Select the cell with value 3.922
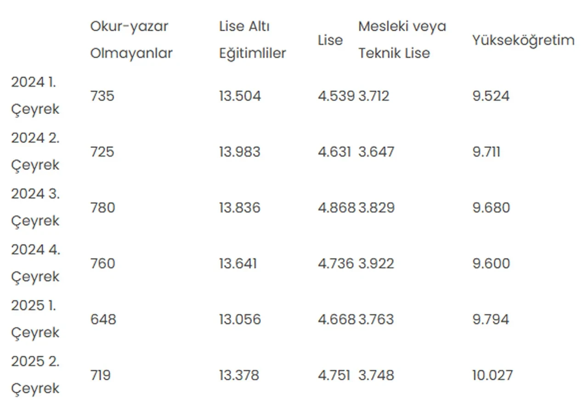 (x=376, y=264)
